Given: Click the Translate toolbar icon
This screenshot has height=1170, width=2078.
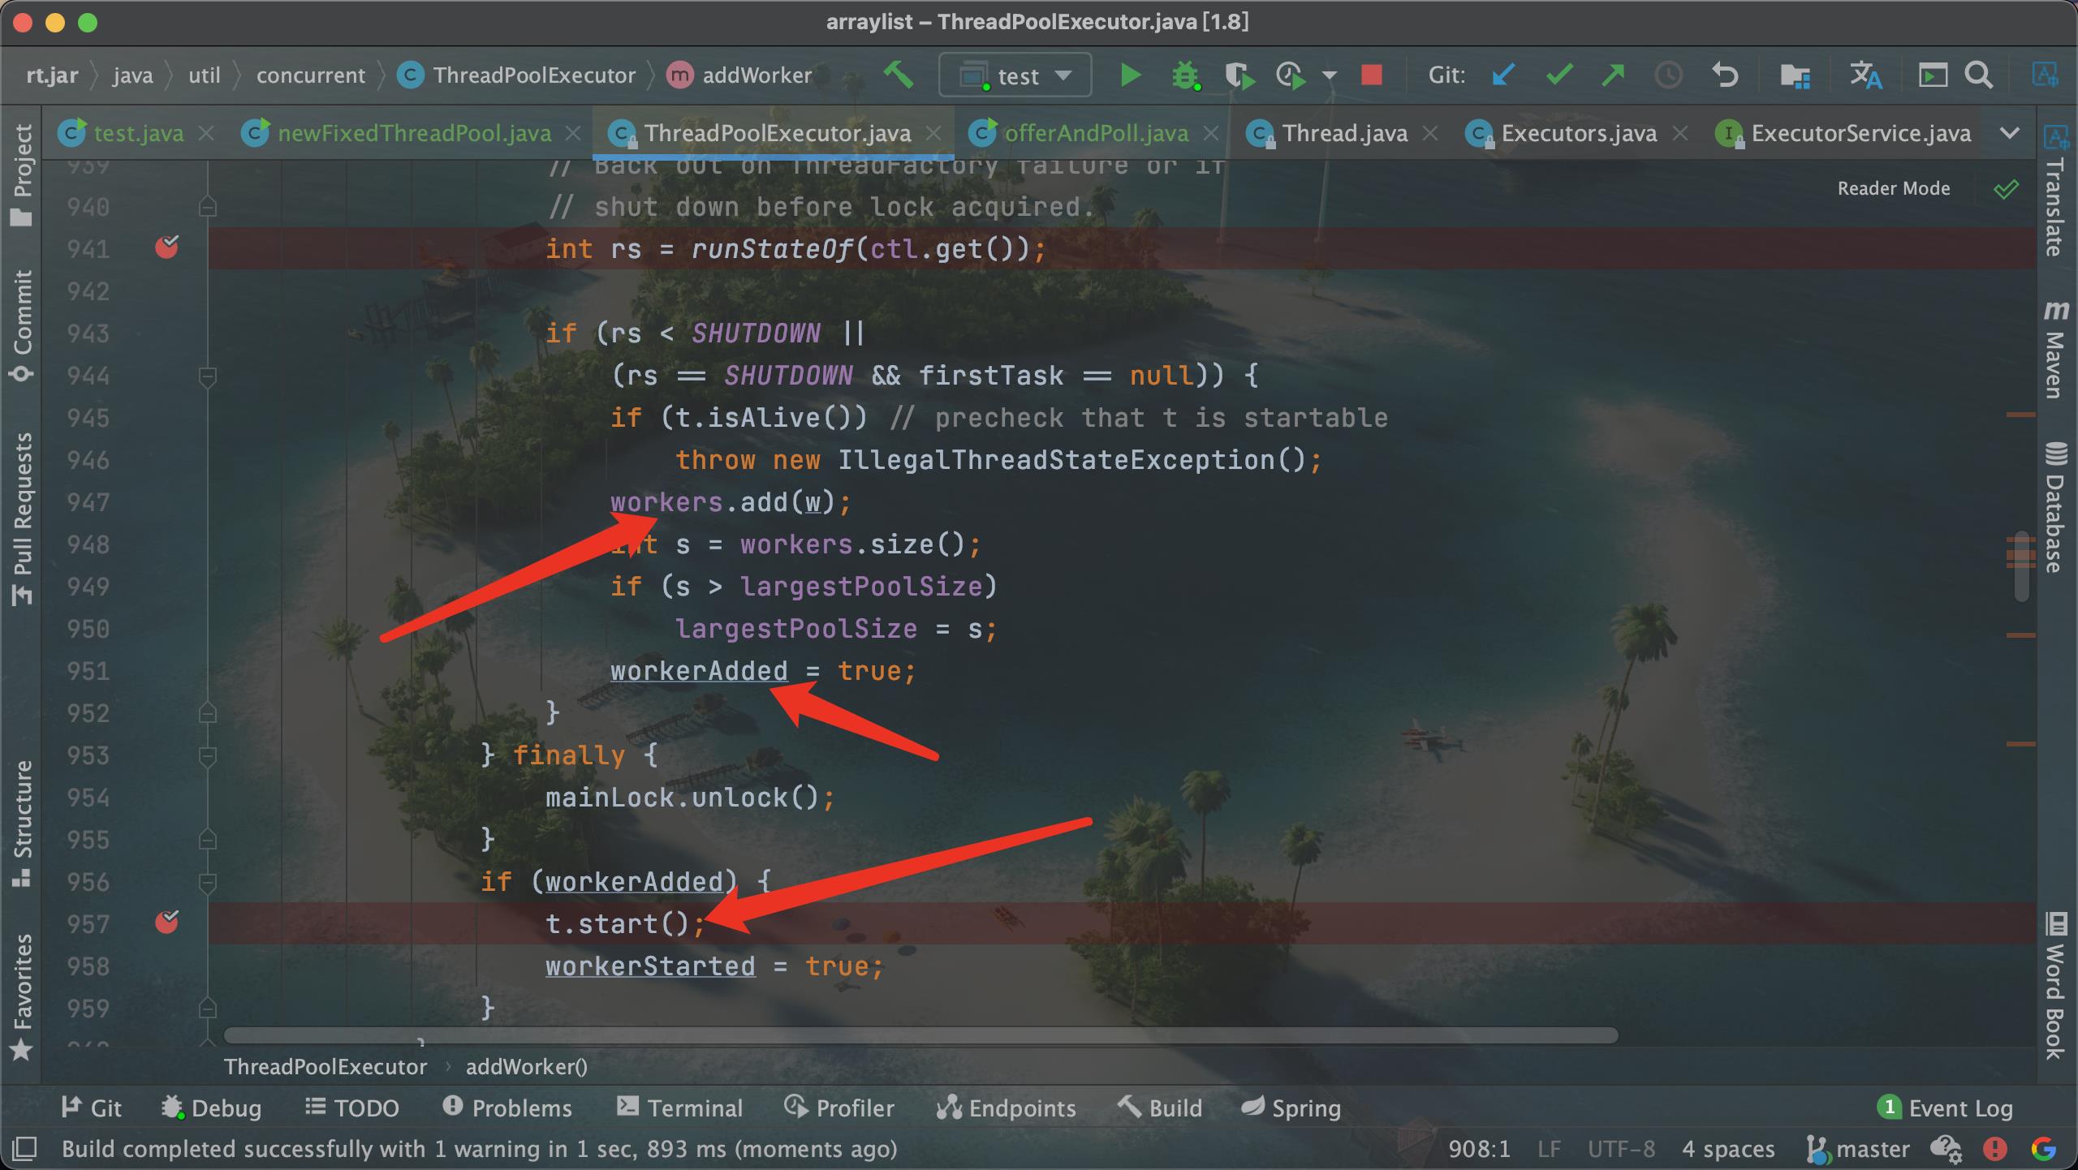Looking at the screenshot, I should (1865, 75).
